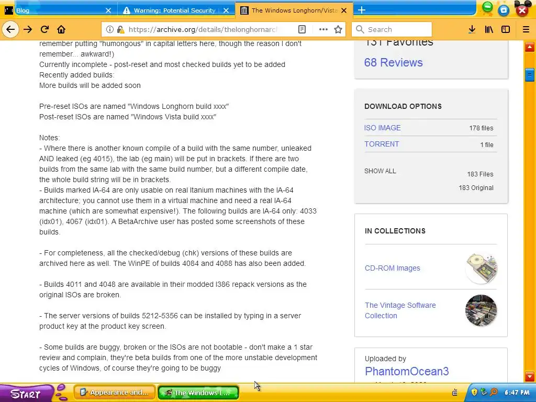Screen dimensions: 536x402
Task: Click the Internet Archive tab favicon
Action: pos(244,10)
